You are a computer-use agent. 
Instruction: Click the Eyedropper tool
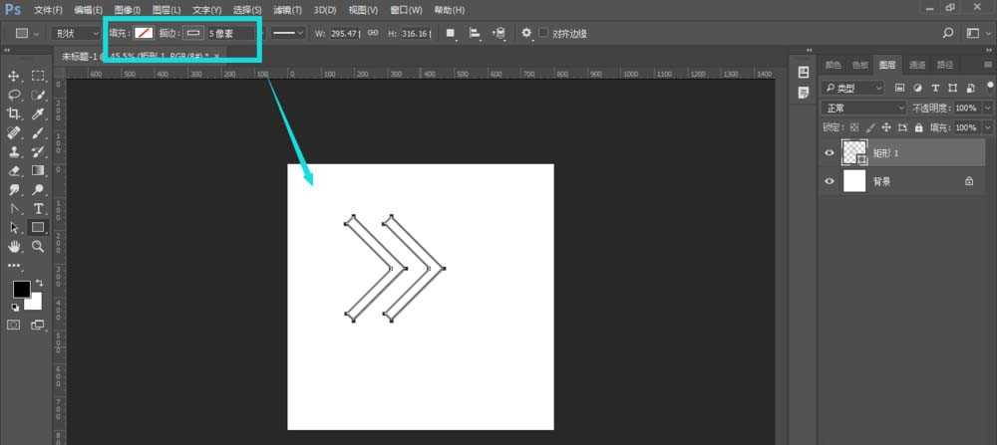[39, 114]
